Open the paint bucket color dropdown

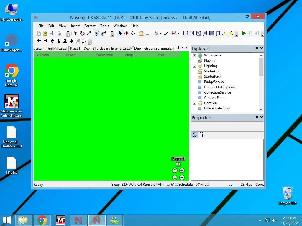click(161, 34)
